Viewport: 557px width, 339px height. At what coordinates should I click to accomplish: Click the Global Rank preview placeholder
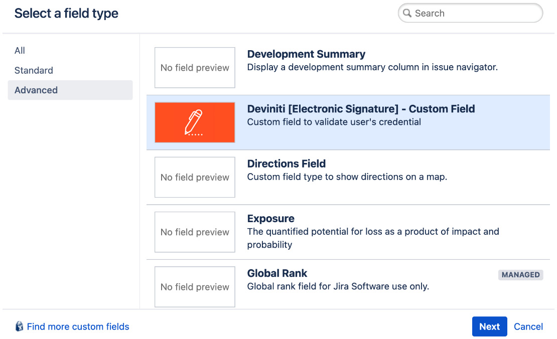(195, 287)
